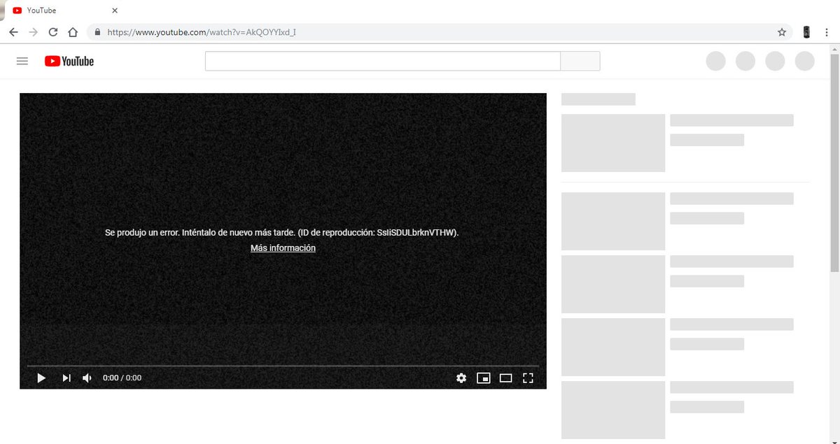Enter fullscreen mode
The height and width of the screenshot is (444, 840).
[528, 378]
